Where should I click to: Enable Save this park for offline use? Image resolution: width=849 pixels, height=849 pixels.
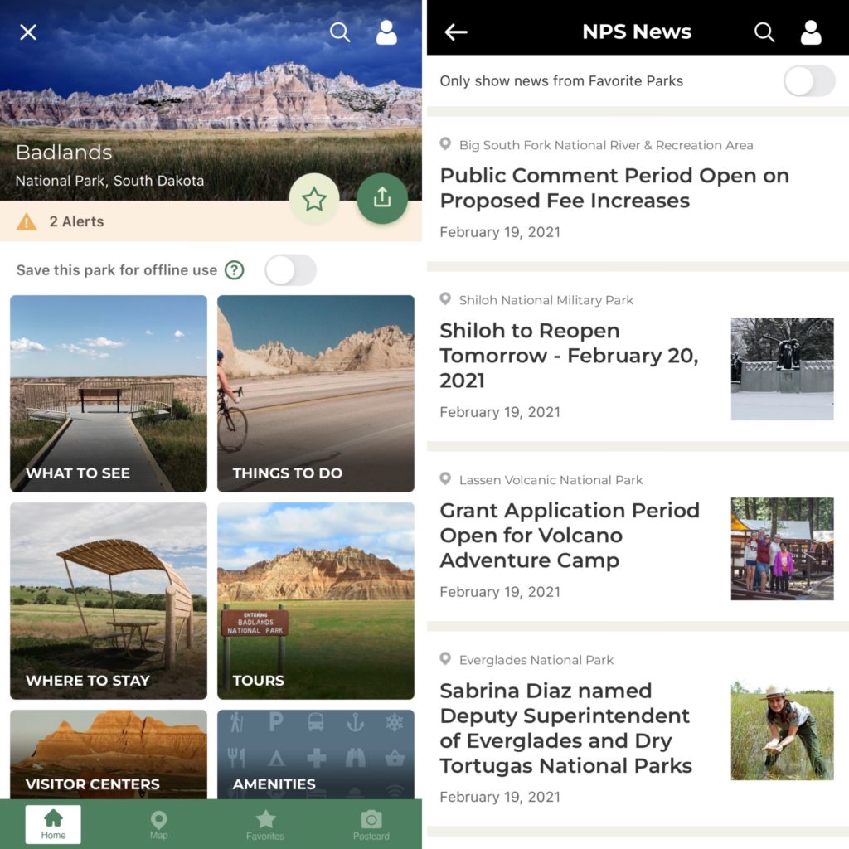(x=290, y=270)
